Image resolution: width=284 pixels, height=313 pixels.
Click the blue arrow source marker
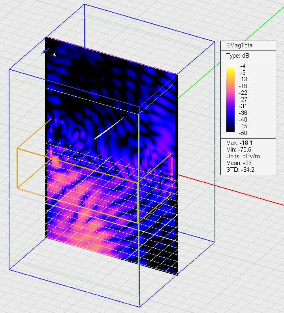click(x=46, y=51)
